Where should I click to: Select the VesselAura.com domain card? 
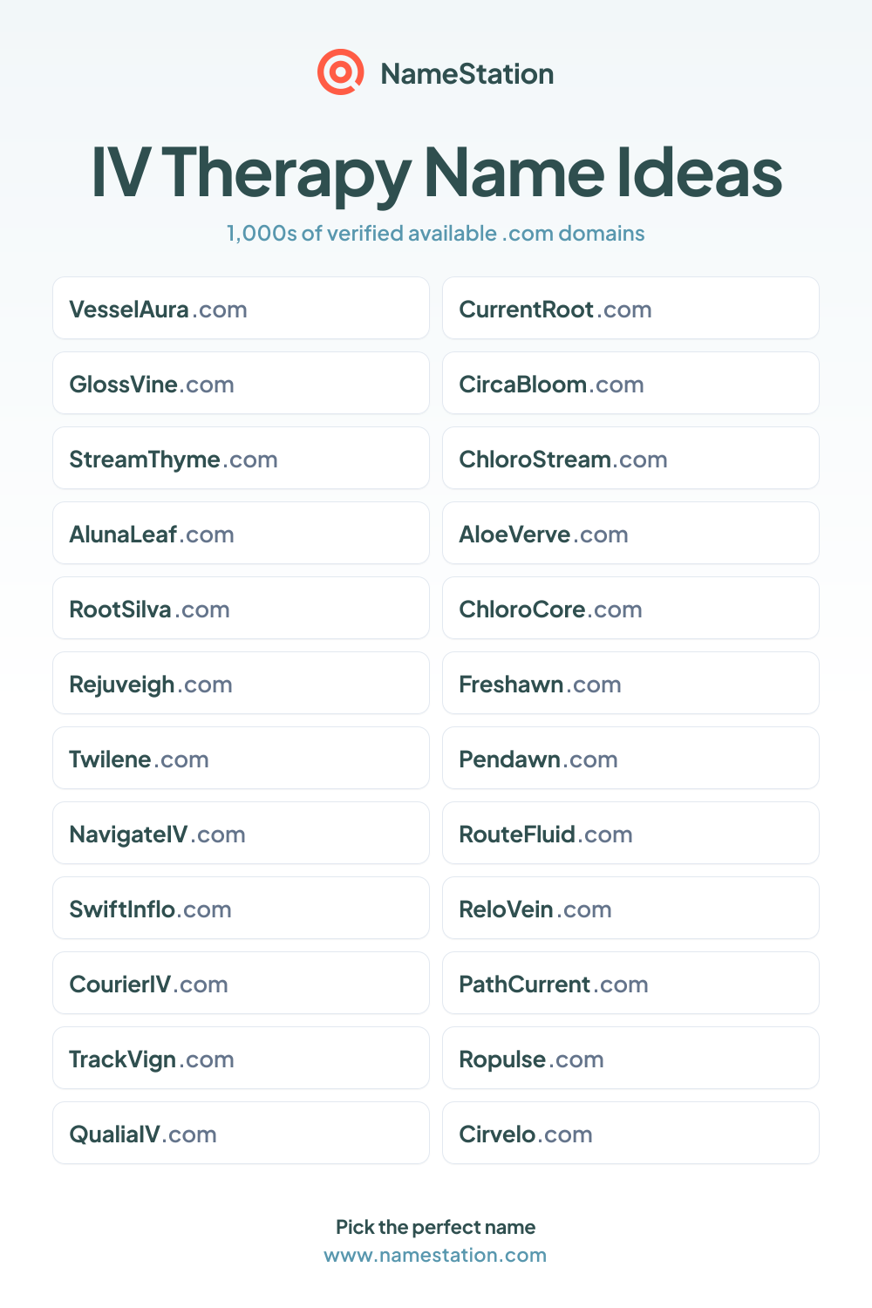point(241,308)
